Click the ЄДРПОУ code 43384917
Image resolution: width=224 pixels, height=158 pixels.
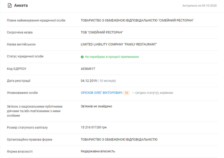point(88,69)
